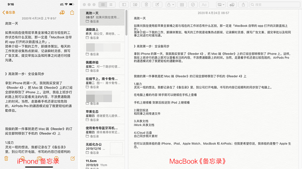Click the 无纸化办公 note thumbnail

tap(116, 148)
